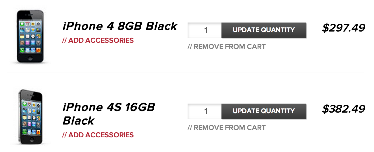Screen dimensions: 374x152
Task: Click the screen of the iPhone 4 picture
Action: (30, 36)
